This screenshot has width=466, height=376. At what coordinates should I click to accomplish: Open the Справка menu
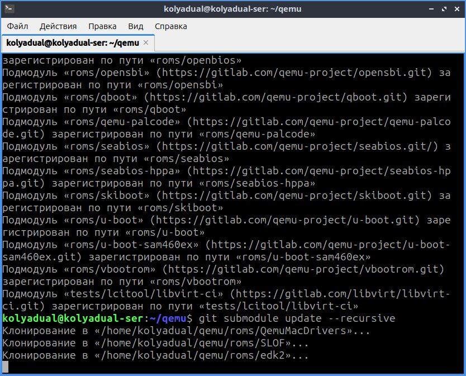171,26
